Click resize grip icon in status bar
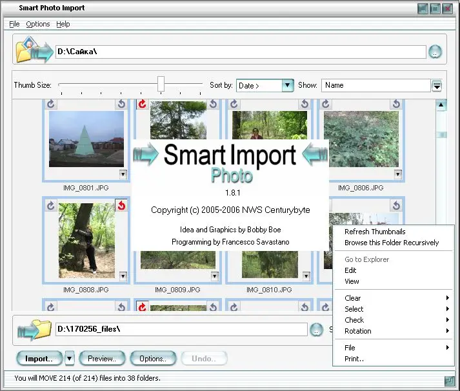The height and width of the screenshot is (391, 460). [449, 381]
